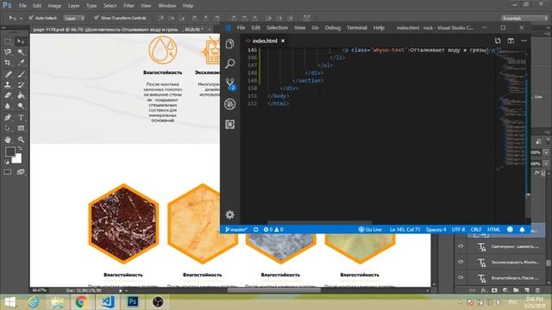This screenshot has height=310, width=552.
Task: Open the VS Code Search view
Action: coord(230,64)
